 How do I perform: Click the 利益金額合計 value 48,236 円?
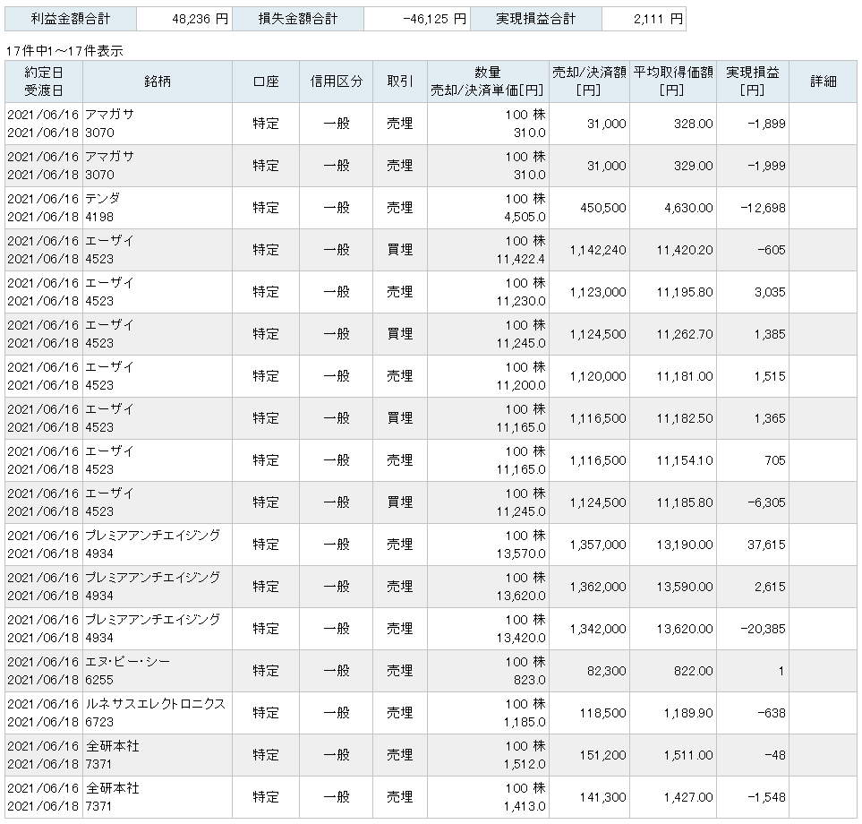point(200,19)
